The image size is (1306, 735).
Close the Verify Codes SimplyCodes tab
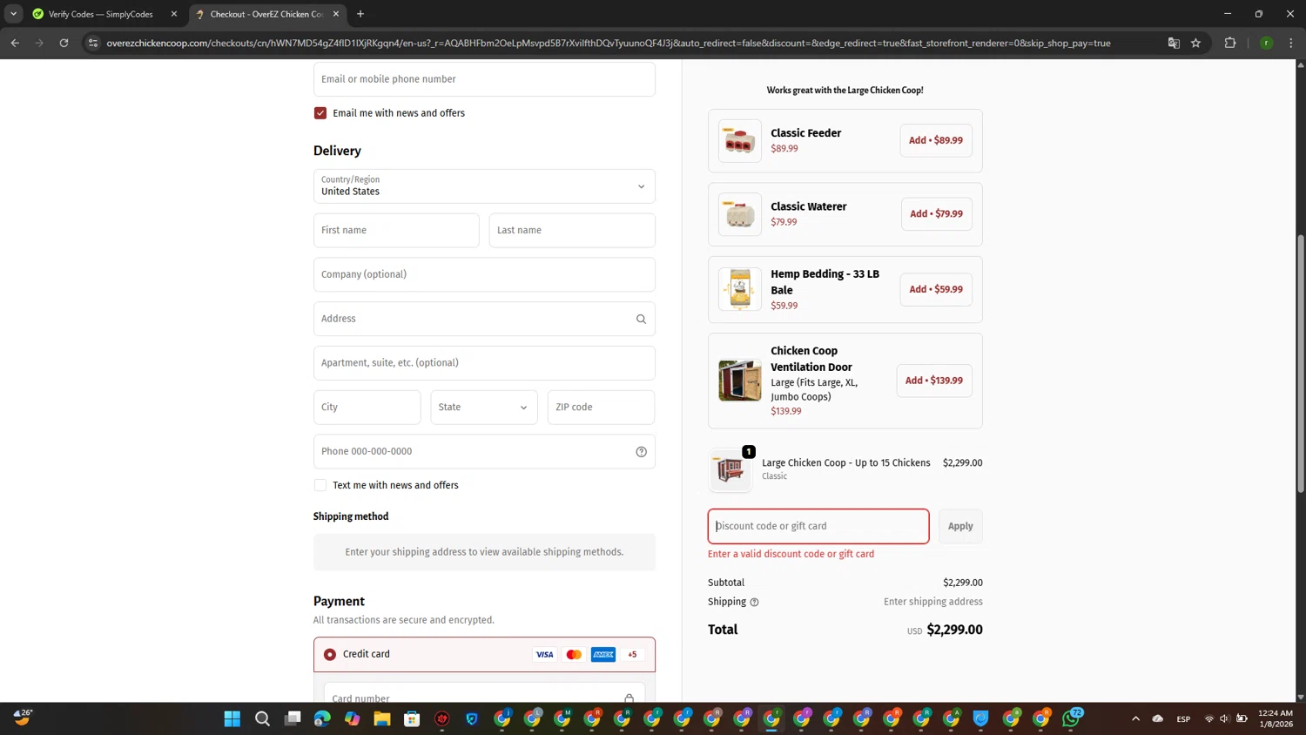point(174,14)
